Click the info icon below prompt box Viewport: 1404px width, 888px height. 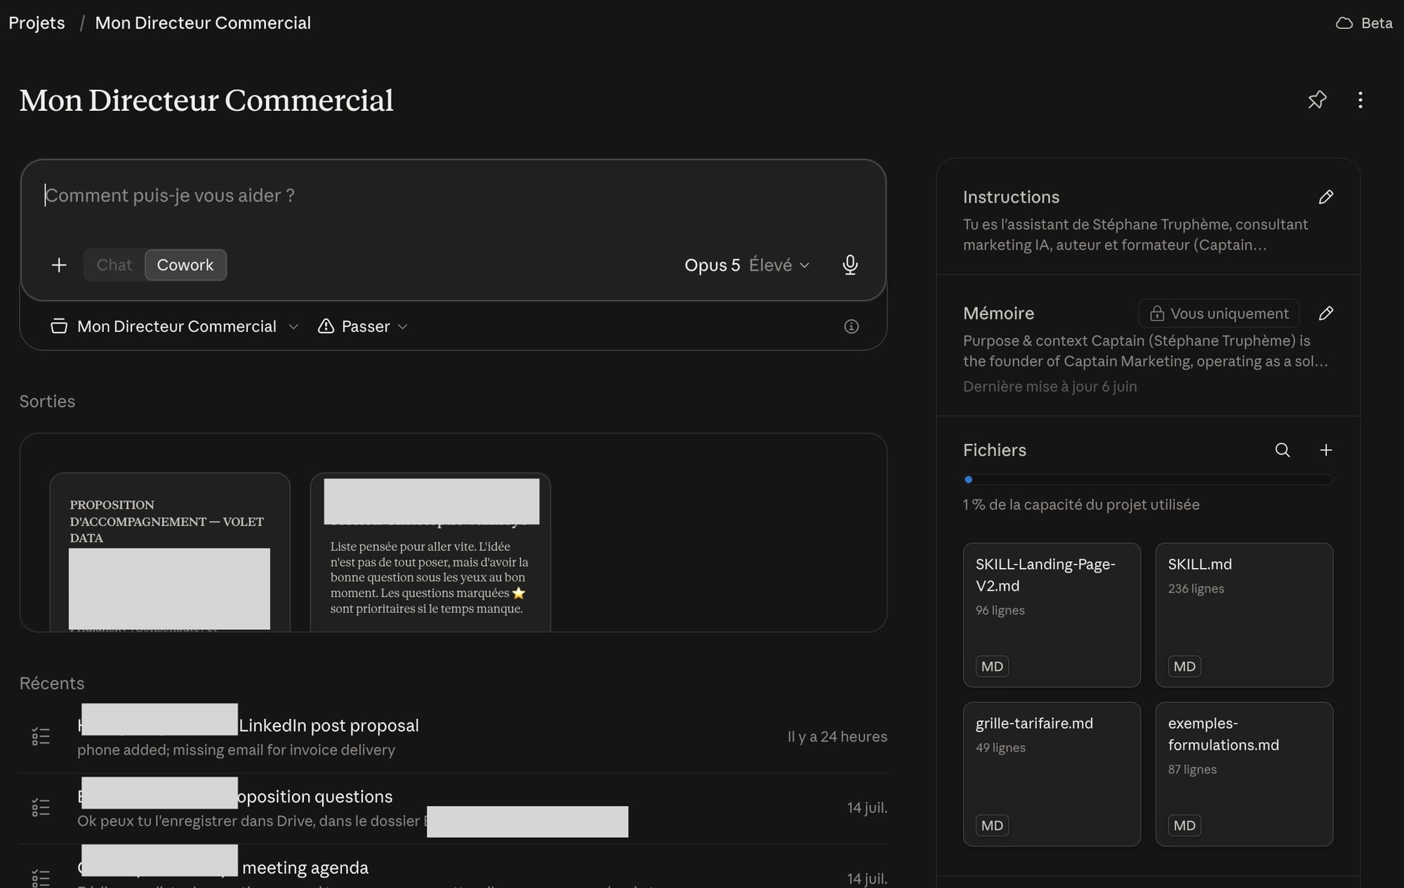tap(851, 326)
